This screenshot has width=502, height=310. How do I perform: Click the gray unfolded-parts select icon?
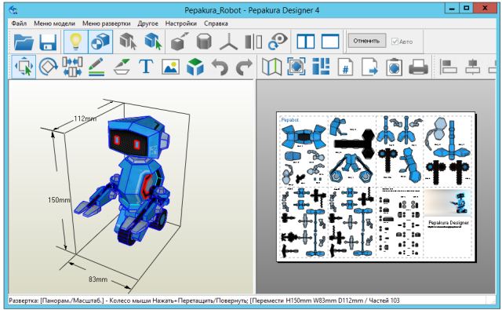coord(128,42)
